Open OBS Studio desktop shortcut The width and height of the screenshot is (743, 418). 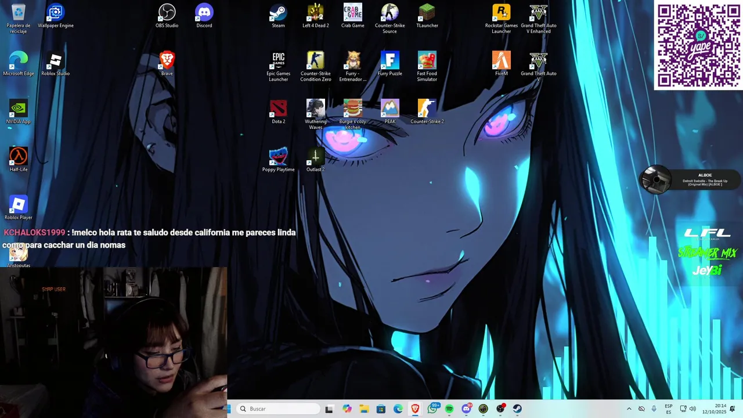[167, 16]
